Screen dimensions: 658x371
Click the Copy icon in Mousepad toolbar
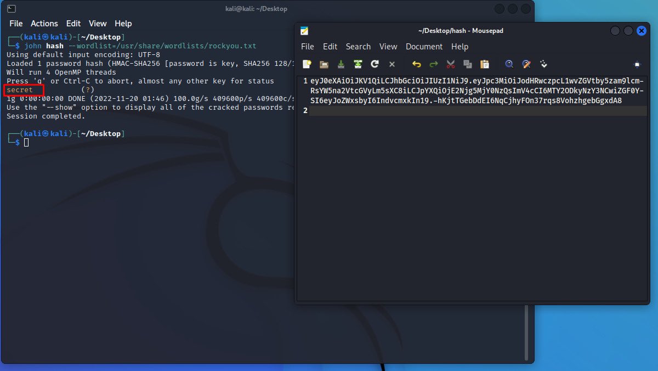click(468, 64)
